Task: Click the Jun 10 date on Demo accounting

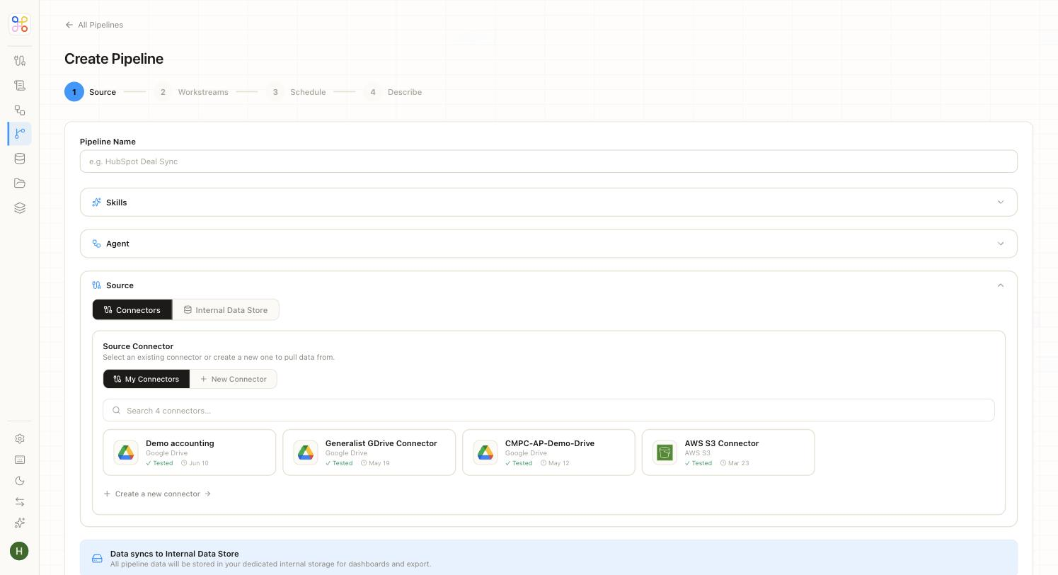Action: 195,463
